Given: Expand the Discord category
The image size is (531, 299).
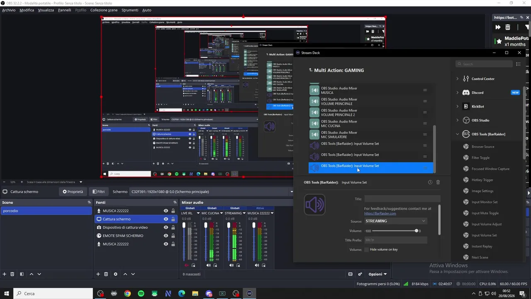Looking at the screenshot, I should pyautogui.click(x=458, y=93).
